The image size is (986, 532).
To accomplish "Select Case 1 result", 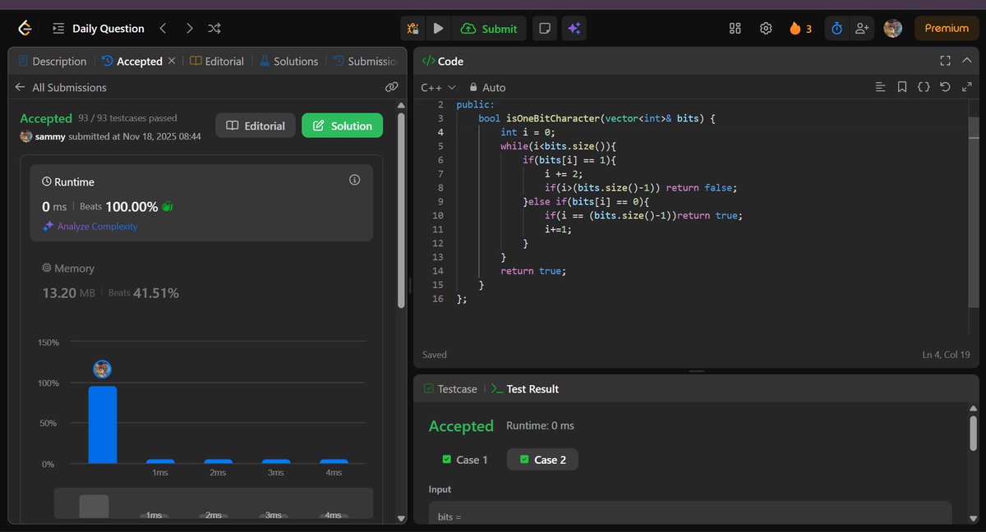I will tap(465, 460).
